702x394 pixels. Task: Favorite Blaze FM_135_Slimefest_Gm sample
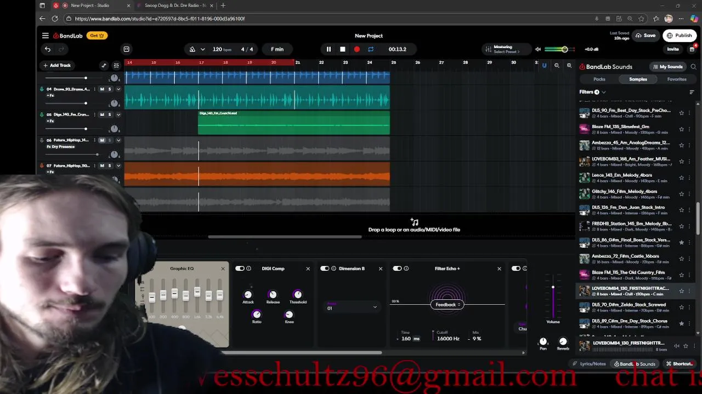[x=681, y=129]
